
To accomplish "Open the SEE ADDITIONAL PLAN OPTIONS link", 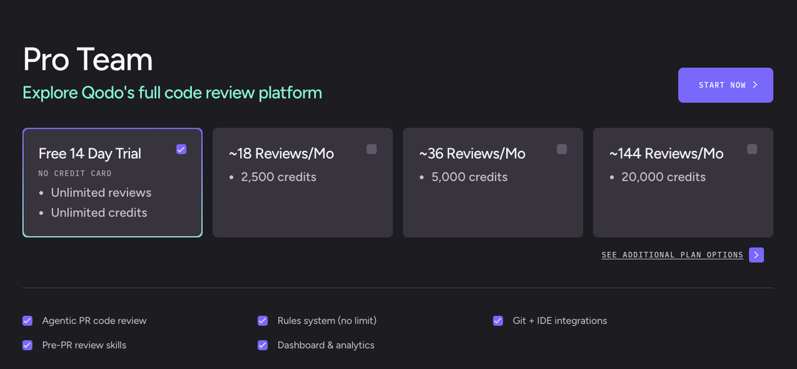I will tap(672, 255).
